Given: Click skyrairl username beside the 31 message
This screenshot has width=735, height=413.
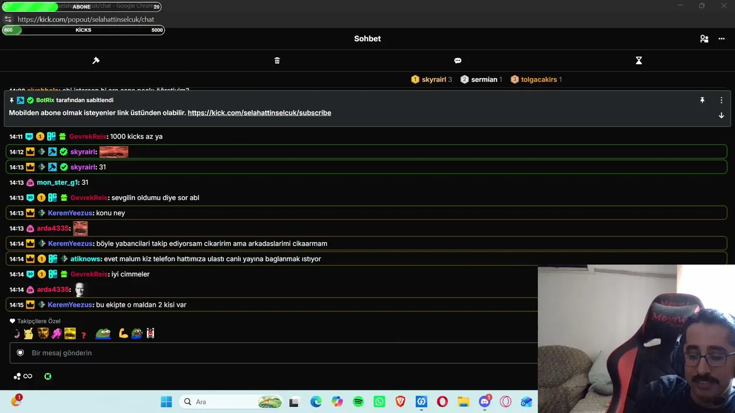Looking at the screenshot, I should [x=83, y=167].
